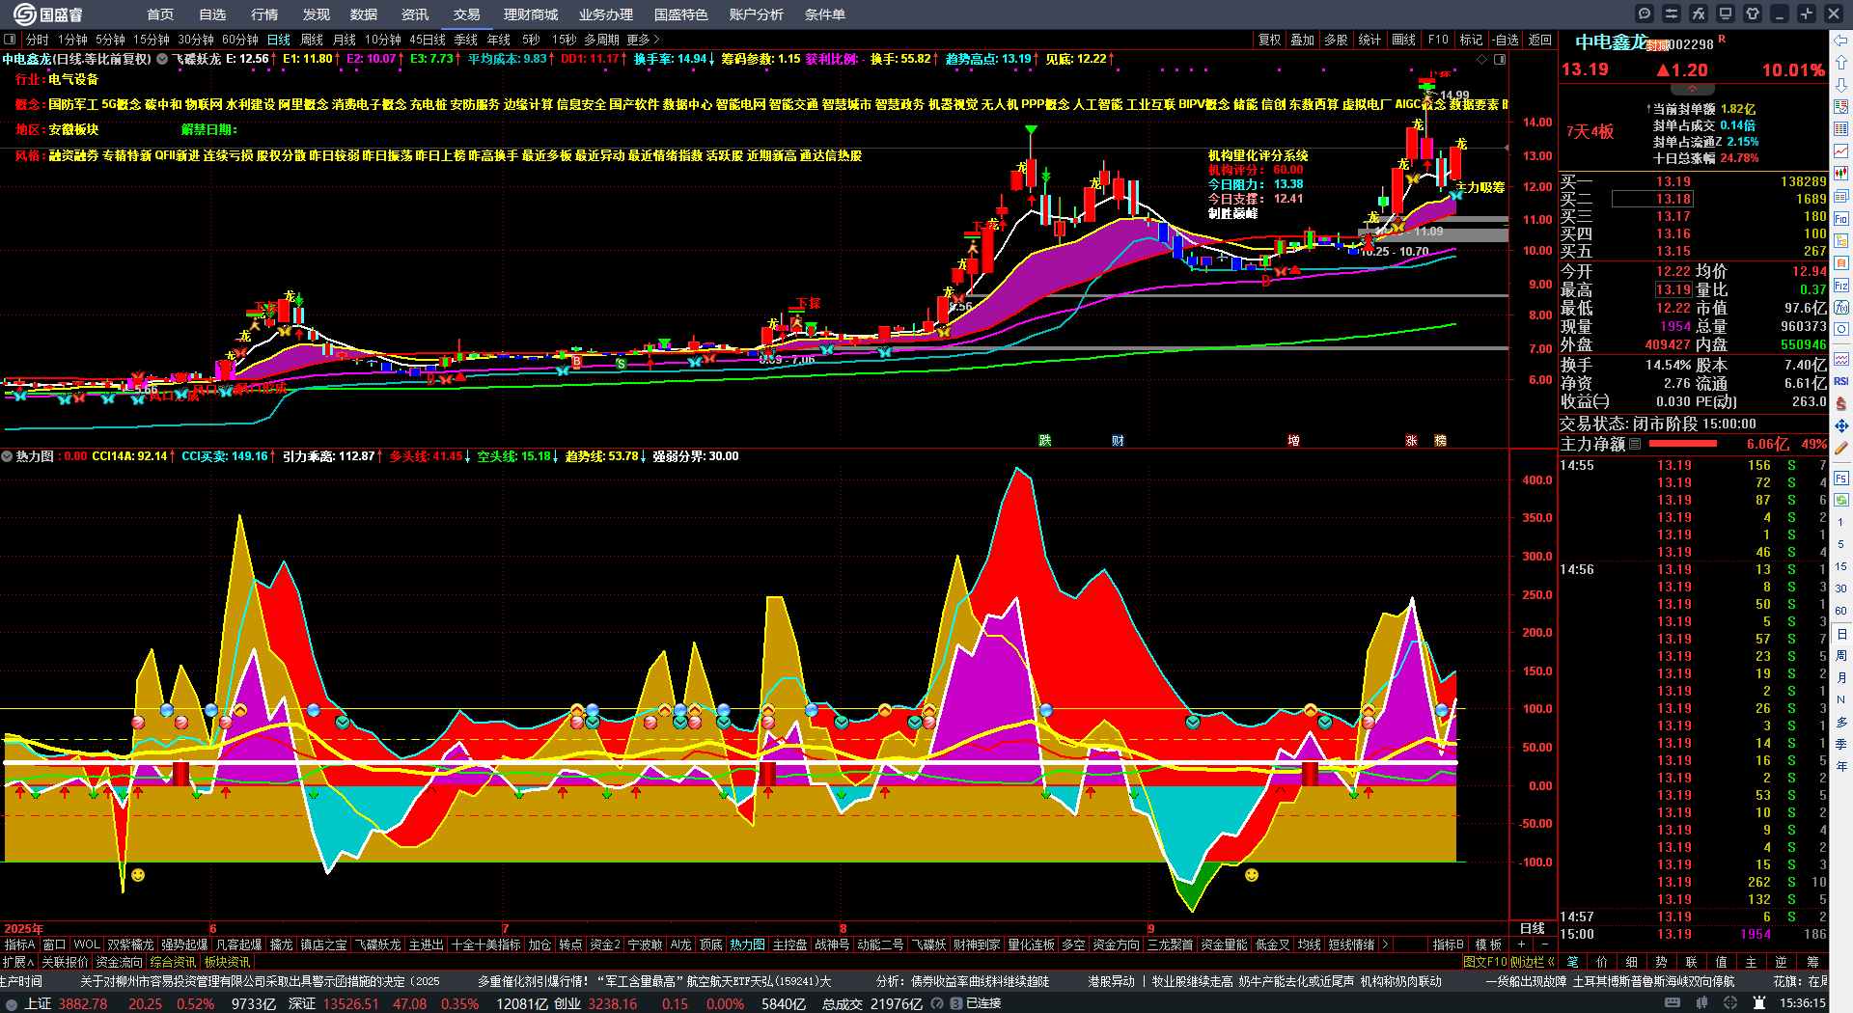The image size is (1853, 1013).
Task: Click the 日 period icon in right sidebar
Action: tap(1841, 634)
